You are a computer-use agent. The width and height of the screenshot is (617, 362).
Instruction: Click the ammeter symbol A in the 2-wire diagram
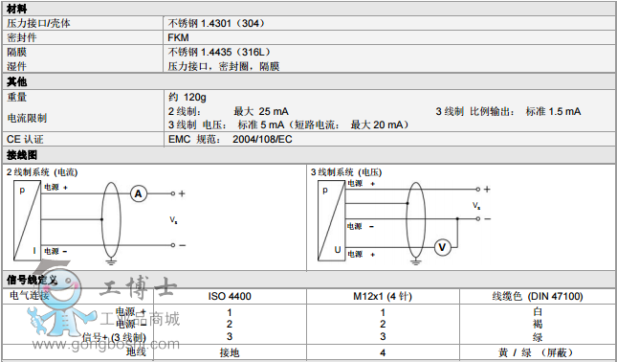138,193
